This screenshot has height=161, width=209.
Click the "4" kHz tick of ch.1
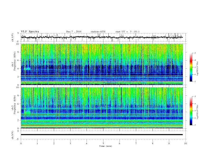click(18, 69)
